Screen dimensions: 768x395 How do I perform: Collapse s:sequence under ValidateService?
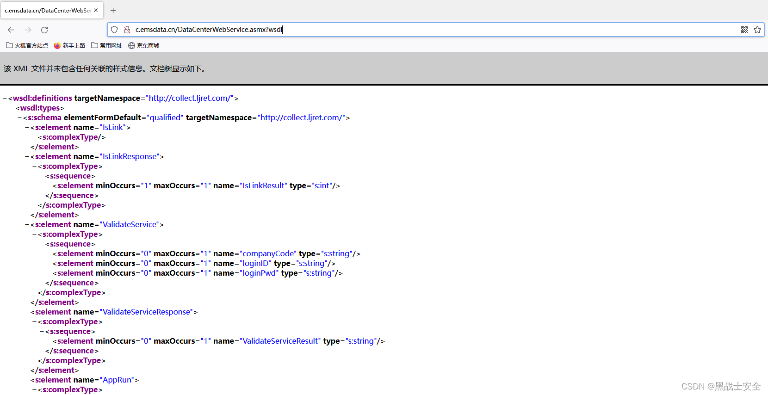pos(42,244)
